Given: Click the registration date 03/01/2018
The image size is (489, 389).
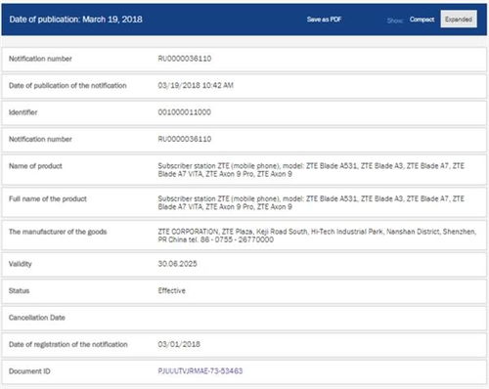Looking at the screenshot, I should tap(179, 344).
